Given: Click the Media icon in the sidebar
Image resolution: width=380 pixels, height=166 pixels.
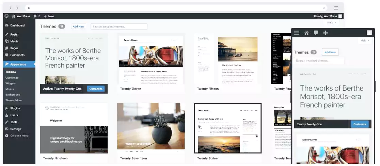Looking at the screenshot, I should pyautogui.click(x=7, y=41).
